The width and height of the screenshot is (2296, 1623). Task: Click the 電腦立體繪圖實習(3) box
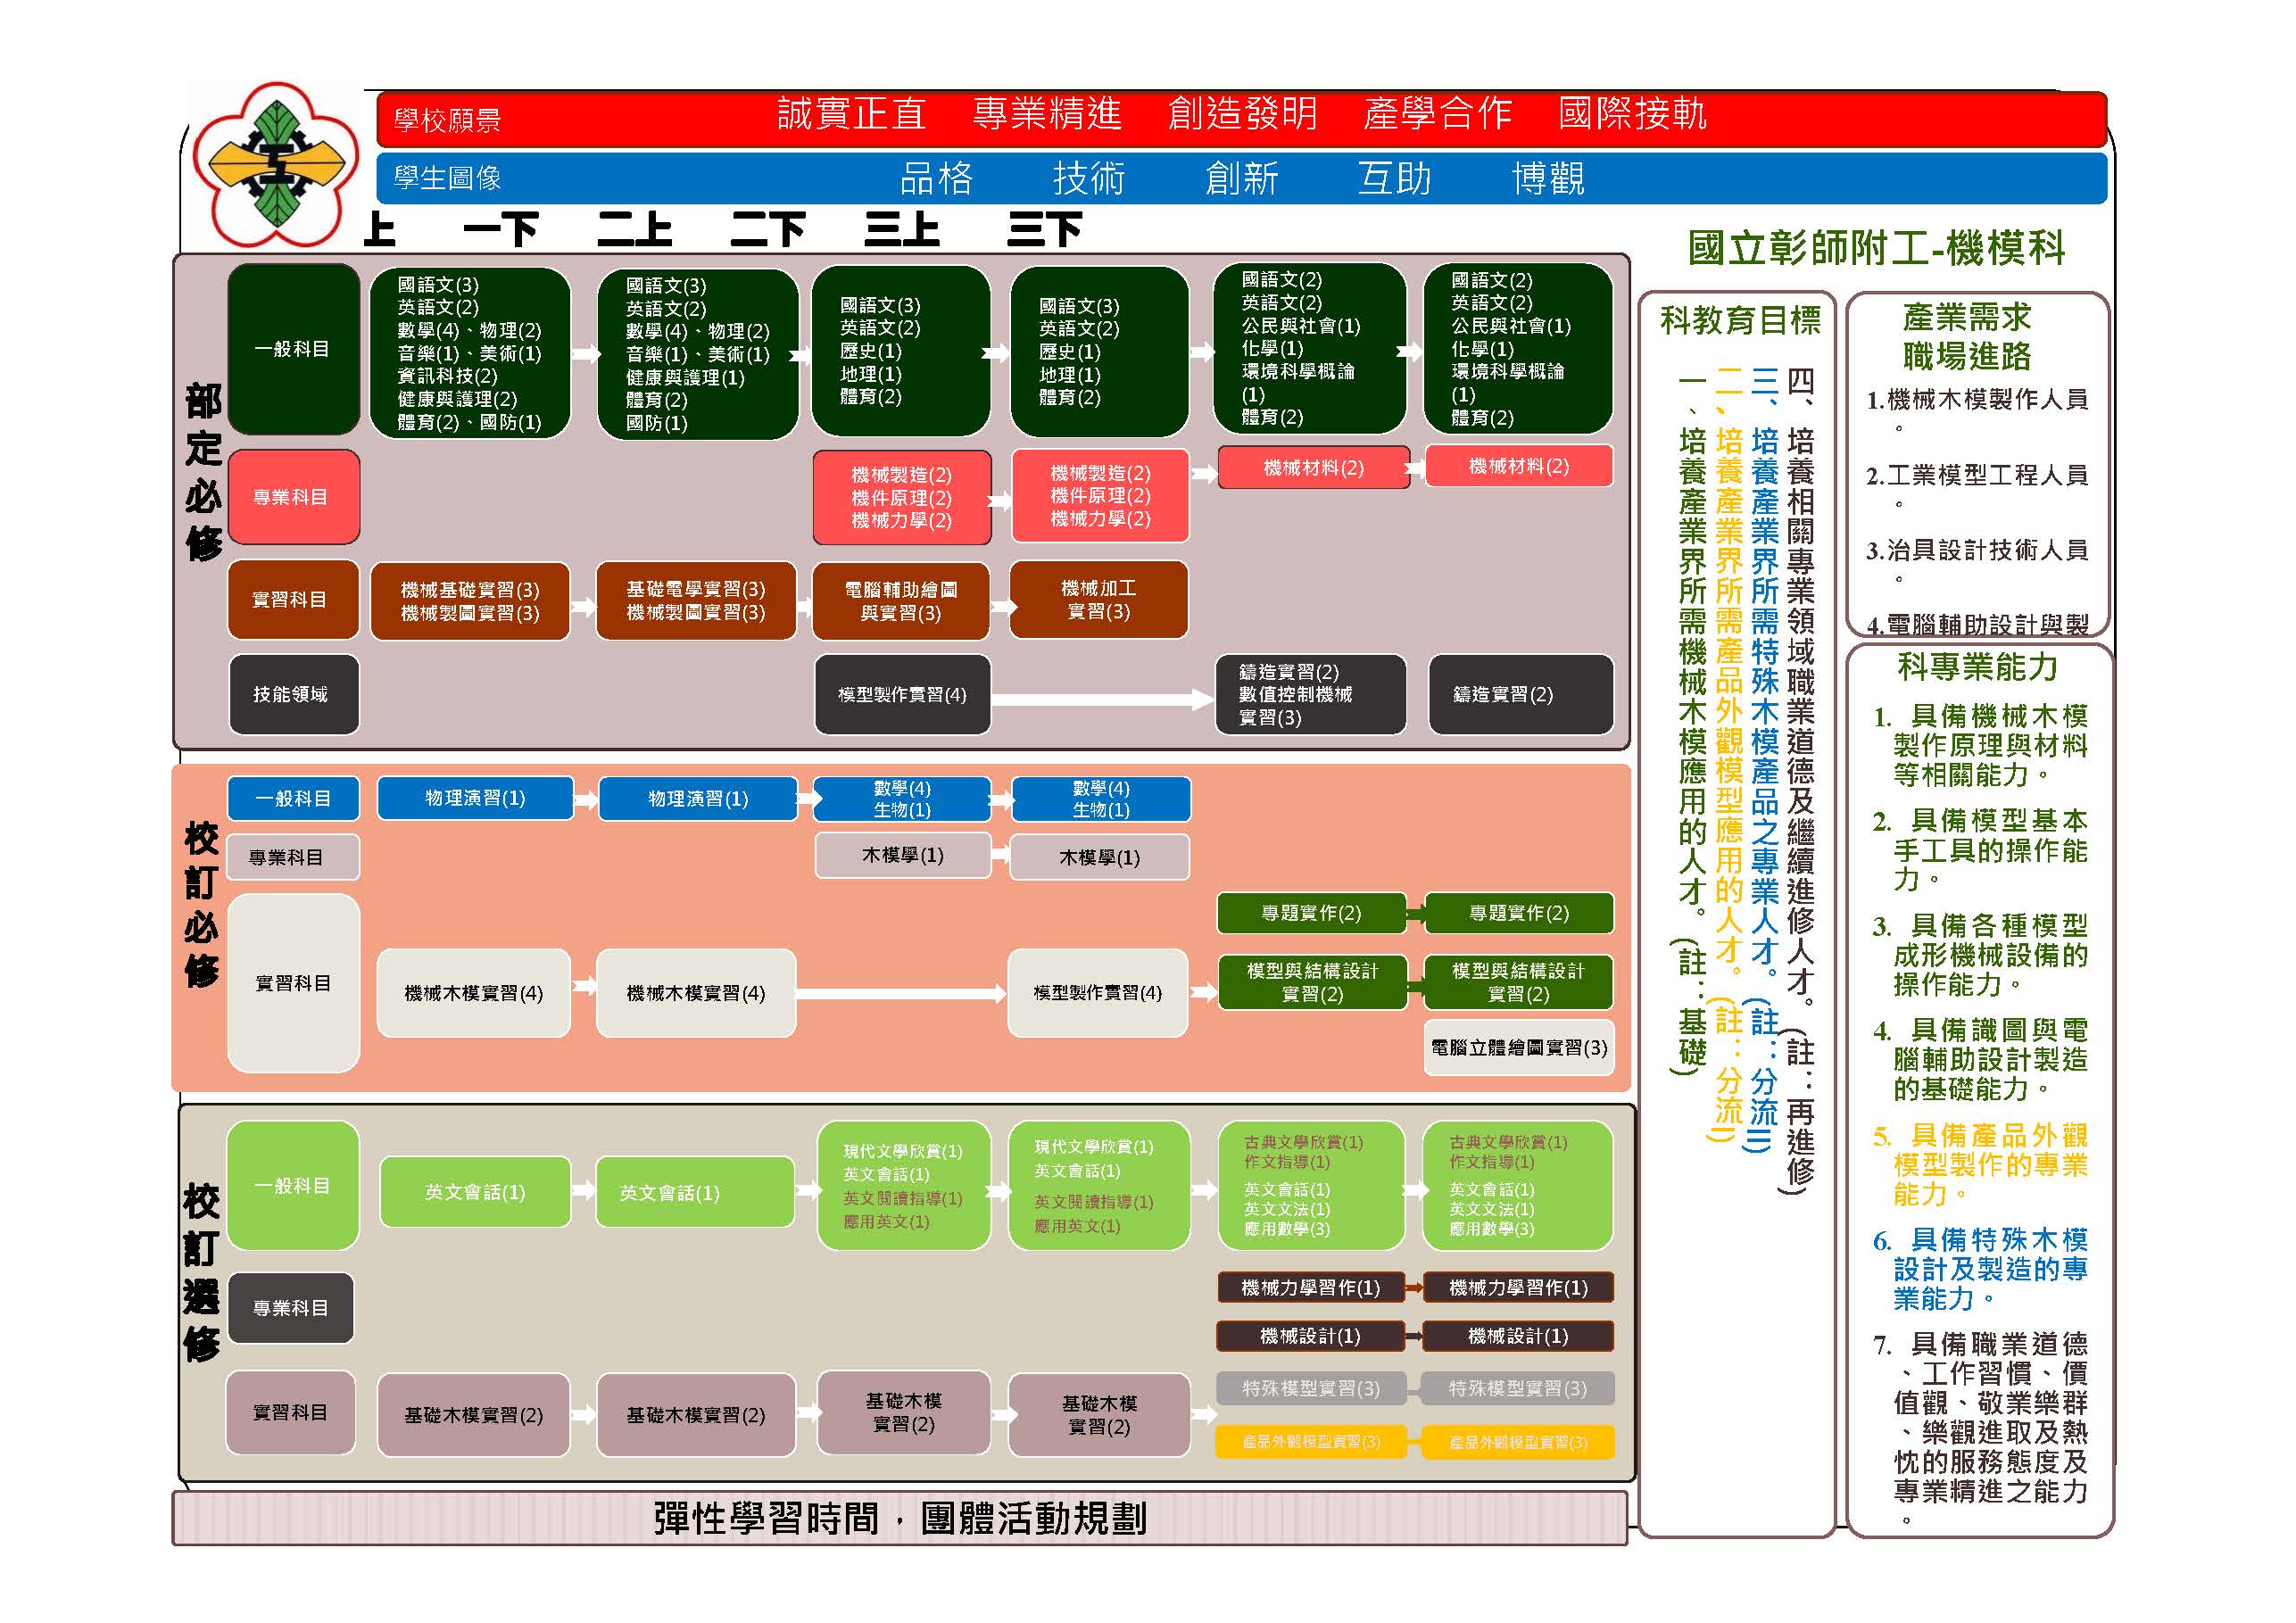pyautogui.click(x=1519, y=1048)
